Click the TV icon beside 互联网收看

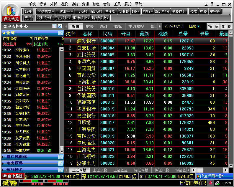pos(198,176)
